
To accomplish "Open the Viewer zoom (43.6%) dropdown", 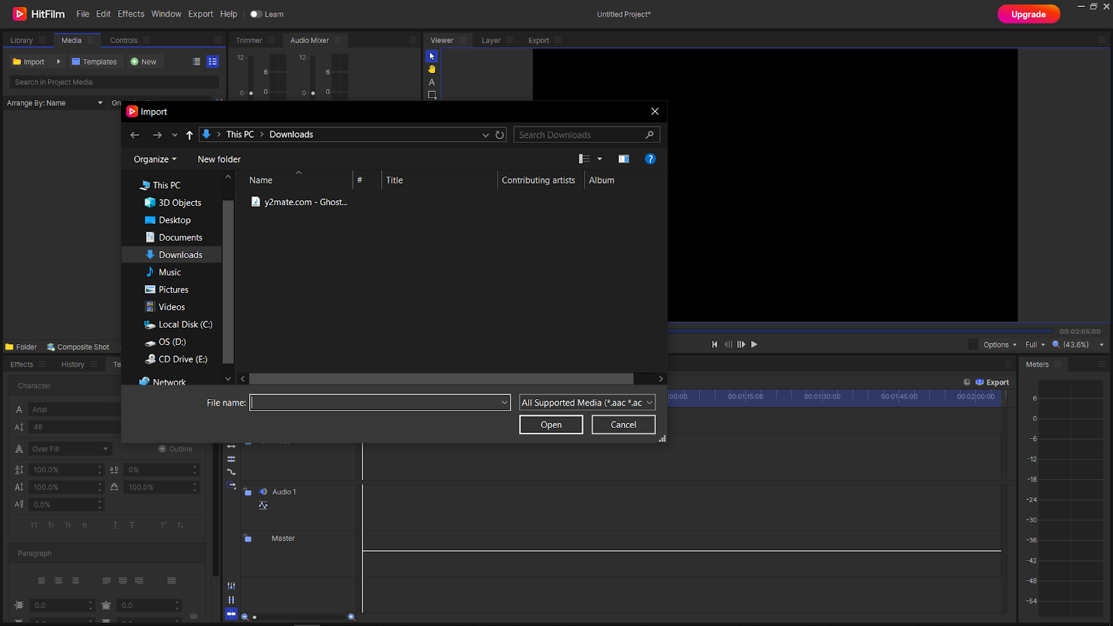I will (x=1078, y=344).
